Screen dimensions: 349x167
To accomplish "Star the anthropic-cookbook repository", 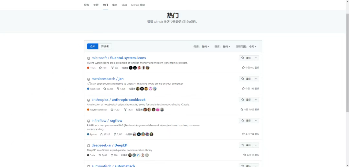I will tap(246, 99).
